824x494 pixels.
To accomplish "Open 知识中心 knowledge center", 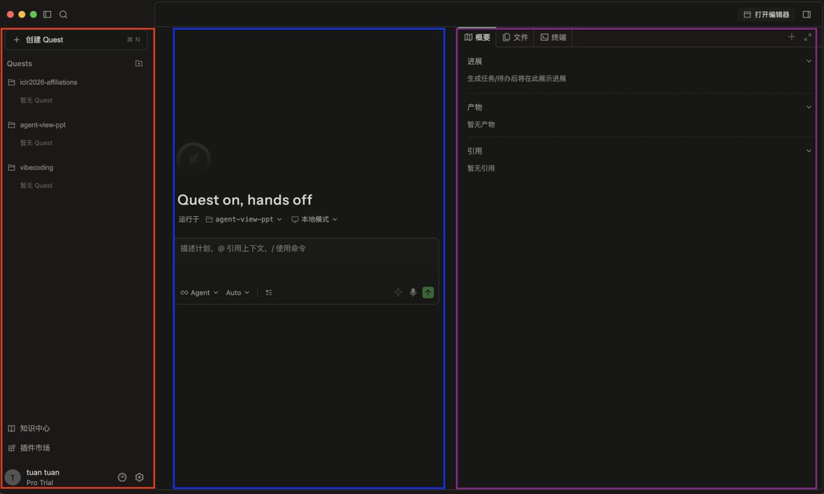I will 29,428.
